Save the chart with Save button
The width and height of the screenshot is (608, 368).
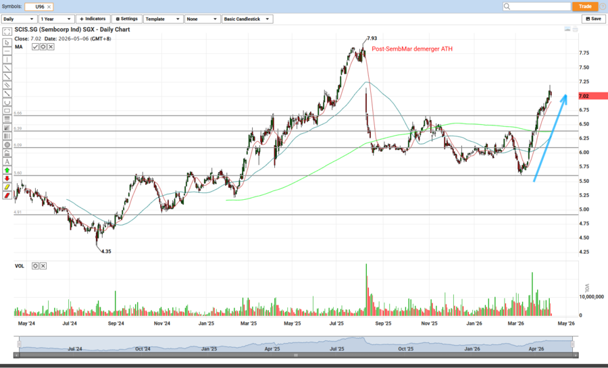pyautogui.click(x=592, y=19)
